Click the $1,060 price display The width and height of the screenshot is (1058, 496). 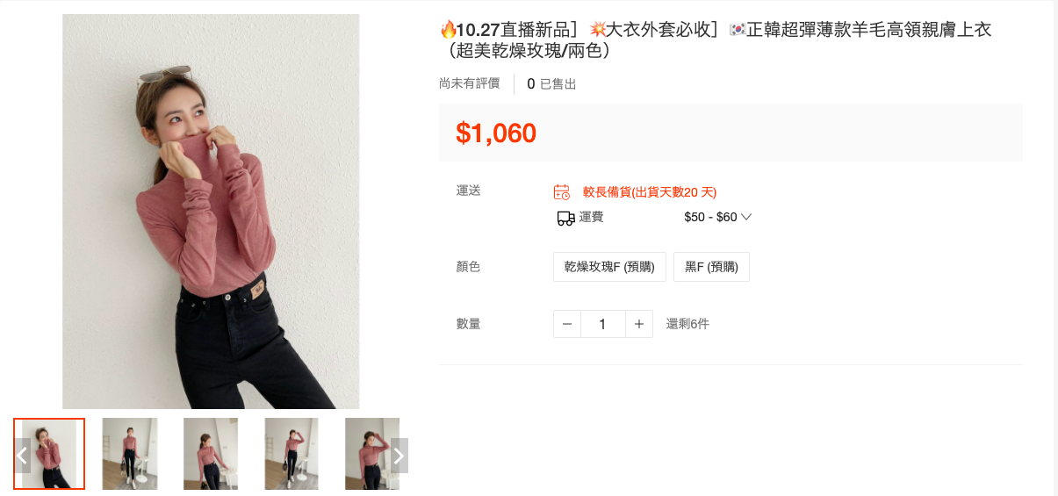point(496,133)
